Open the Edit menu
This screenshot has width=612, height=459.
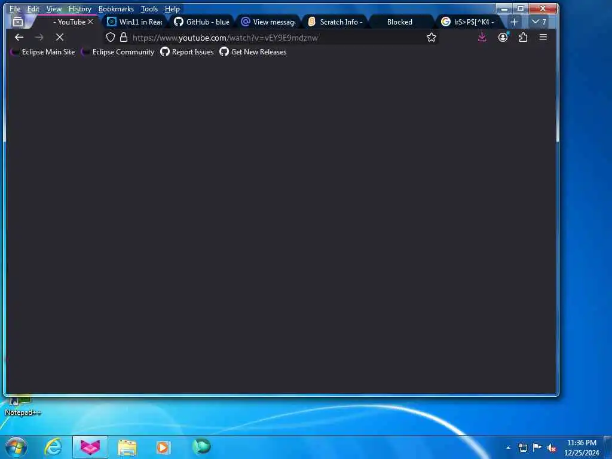[x=33, y=9]
